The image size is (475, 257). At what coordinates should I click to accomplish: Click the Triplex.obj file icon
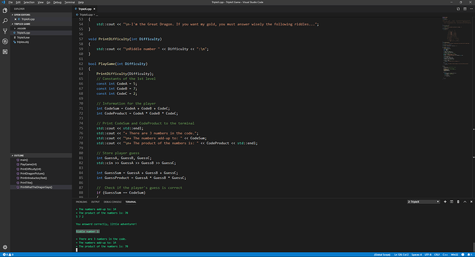[x=14, y=42]
